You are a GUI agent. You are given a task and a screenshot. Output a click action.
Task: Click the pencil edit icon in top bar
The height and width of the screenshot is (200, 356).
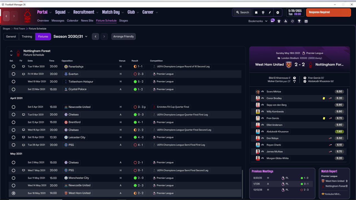coord(270,12)
